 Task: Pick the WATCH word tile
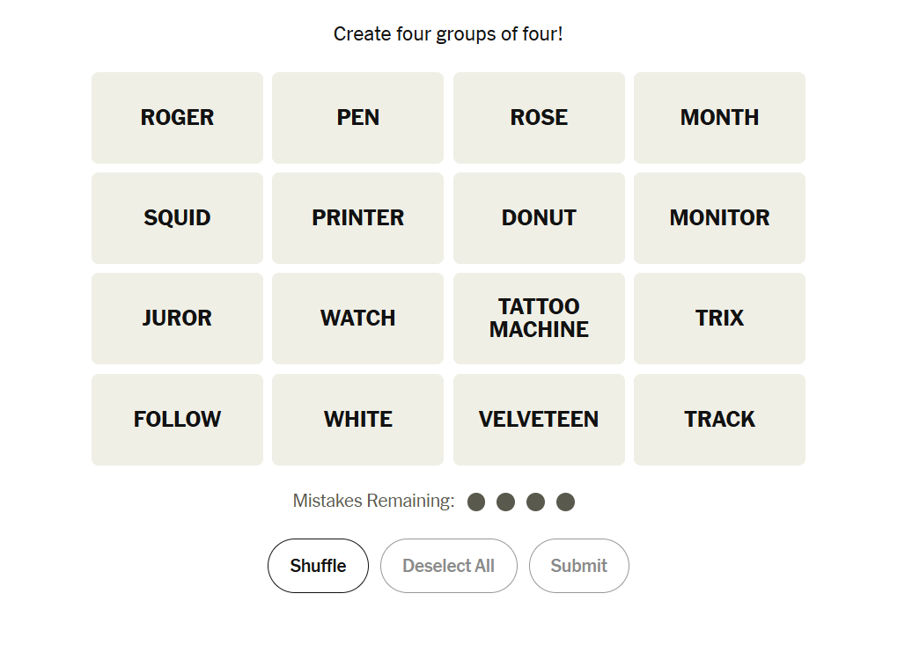pos(357,319)
